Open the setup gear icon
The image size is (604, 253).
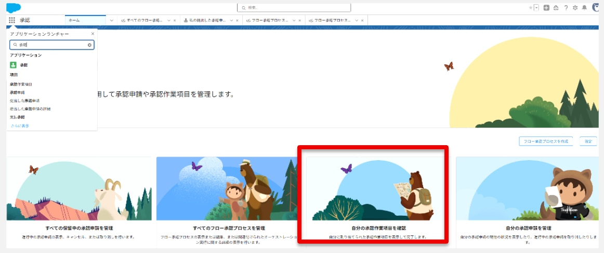coord(575,8)
